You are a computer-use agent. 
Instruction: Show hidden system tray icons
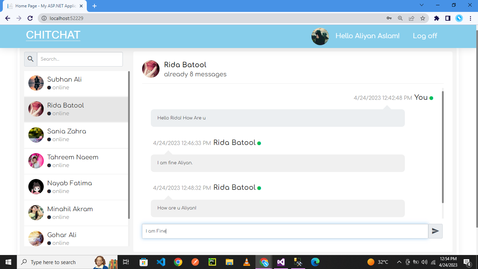click(x=399, y=262)
